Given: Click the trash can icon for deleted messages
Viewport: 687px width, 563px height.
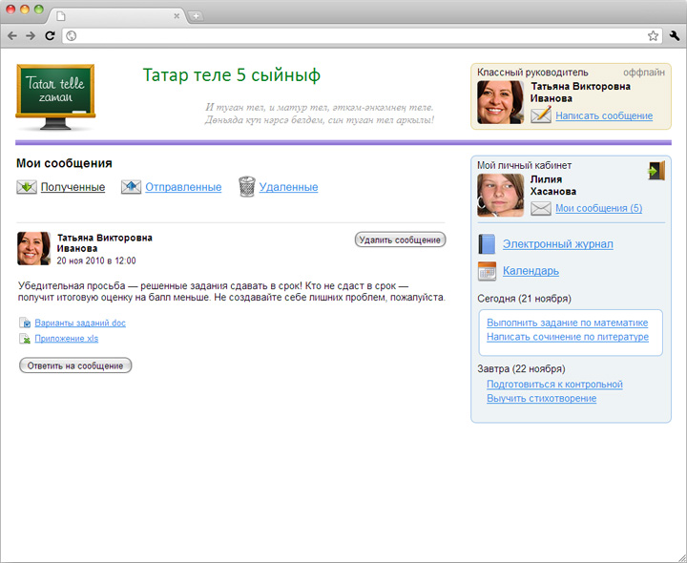Looking at the screenshot, I should coord(247,187).
